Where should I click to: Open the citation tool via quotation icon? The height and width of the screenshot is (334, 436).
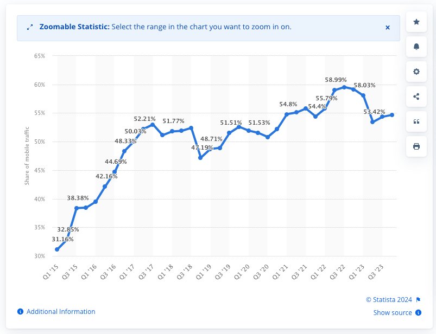pyautogui.click(x=416, y=121)
